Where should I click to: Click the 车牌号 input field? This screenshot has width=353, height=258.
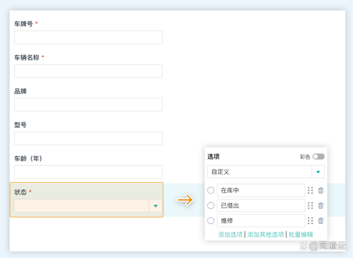coord(88,37)
